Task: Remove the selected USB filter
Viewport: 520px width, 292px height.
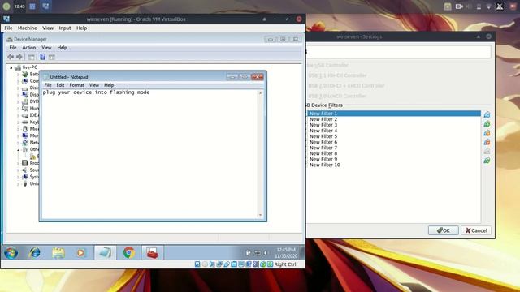Action: click(x=487, y=142)
